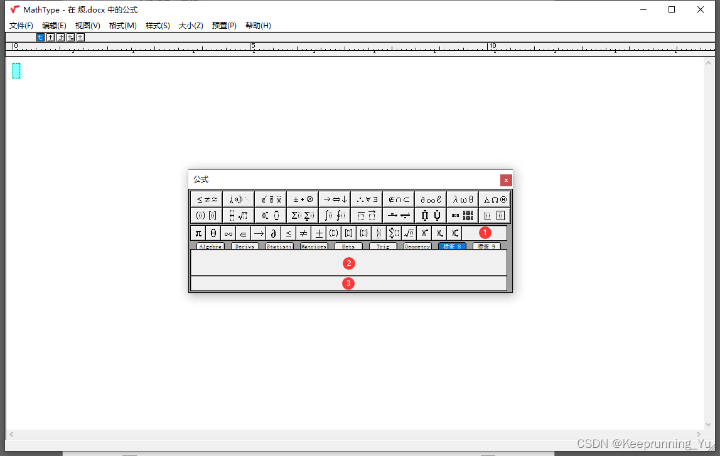Select the equals-aligned tab stop
The height and width of the screenshot is (456, 720).
coord(71,37)
